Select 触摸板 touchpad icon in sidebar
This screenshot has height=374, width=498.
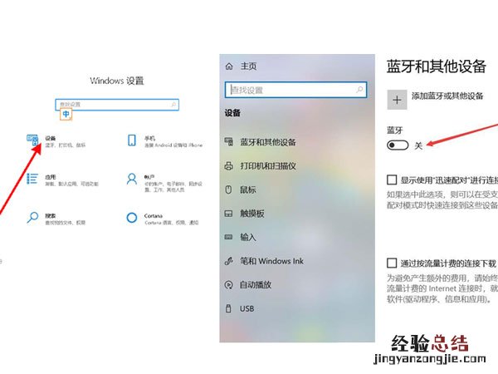pos(229,214)
